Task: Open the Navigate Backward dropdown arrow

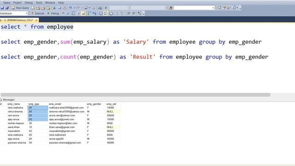Action: pyautogui.click(x=89, y=8)
